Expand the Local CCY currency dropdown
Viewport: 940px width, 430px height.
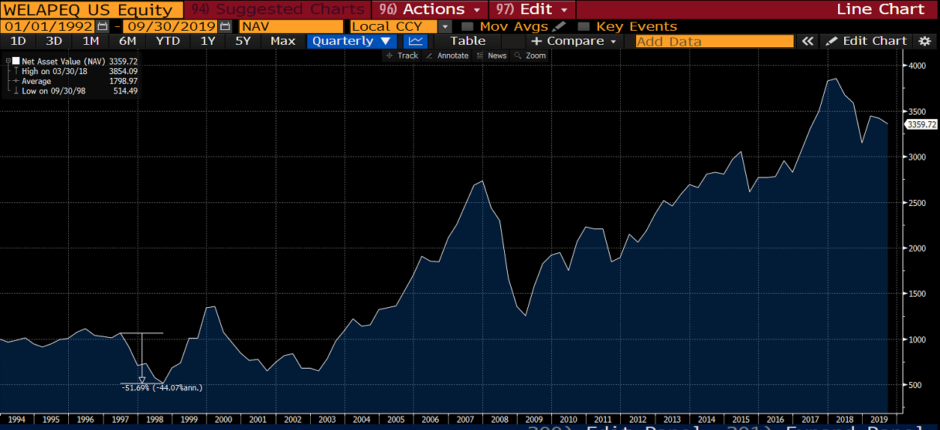point(445,27)
